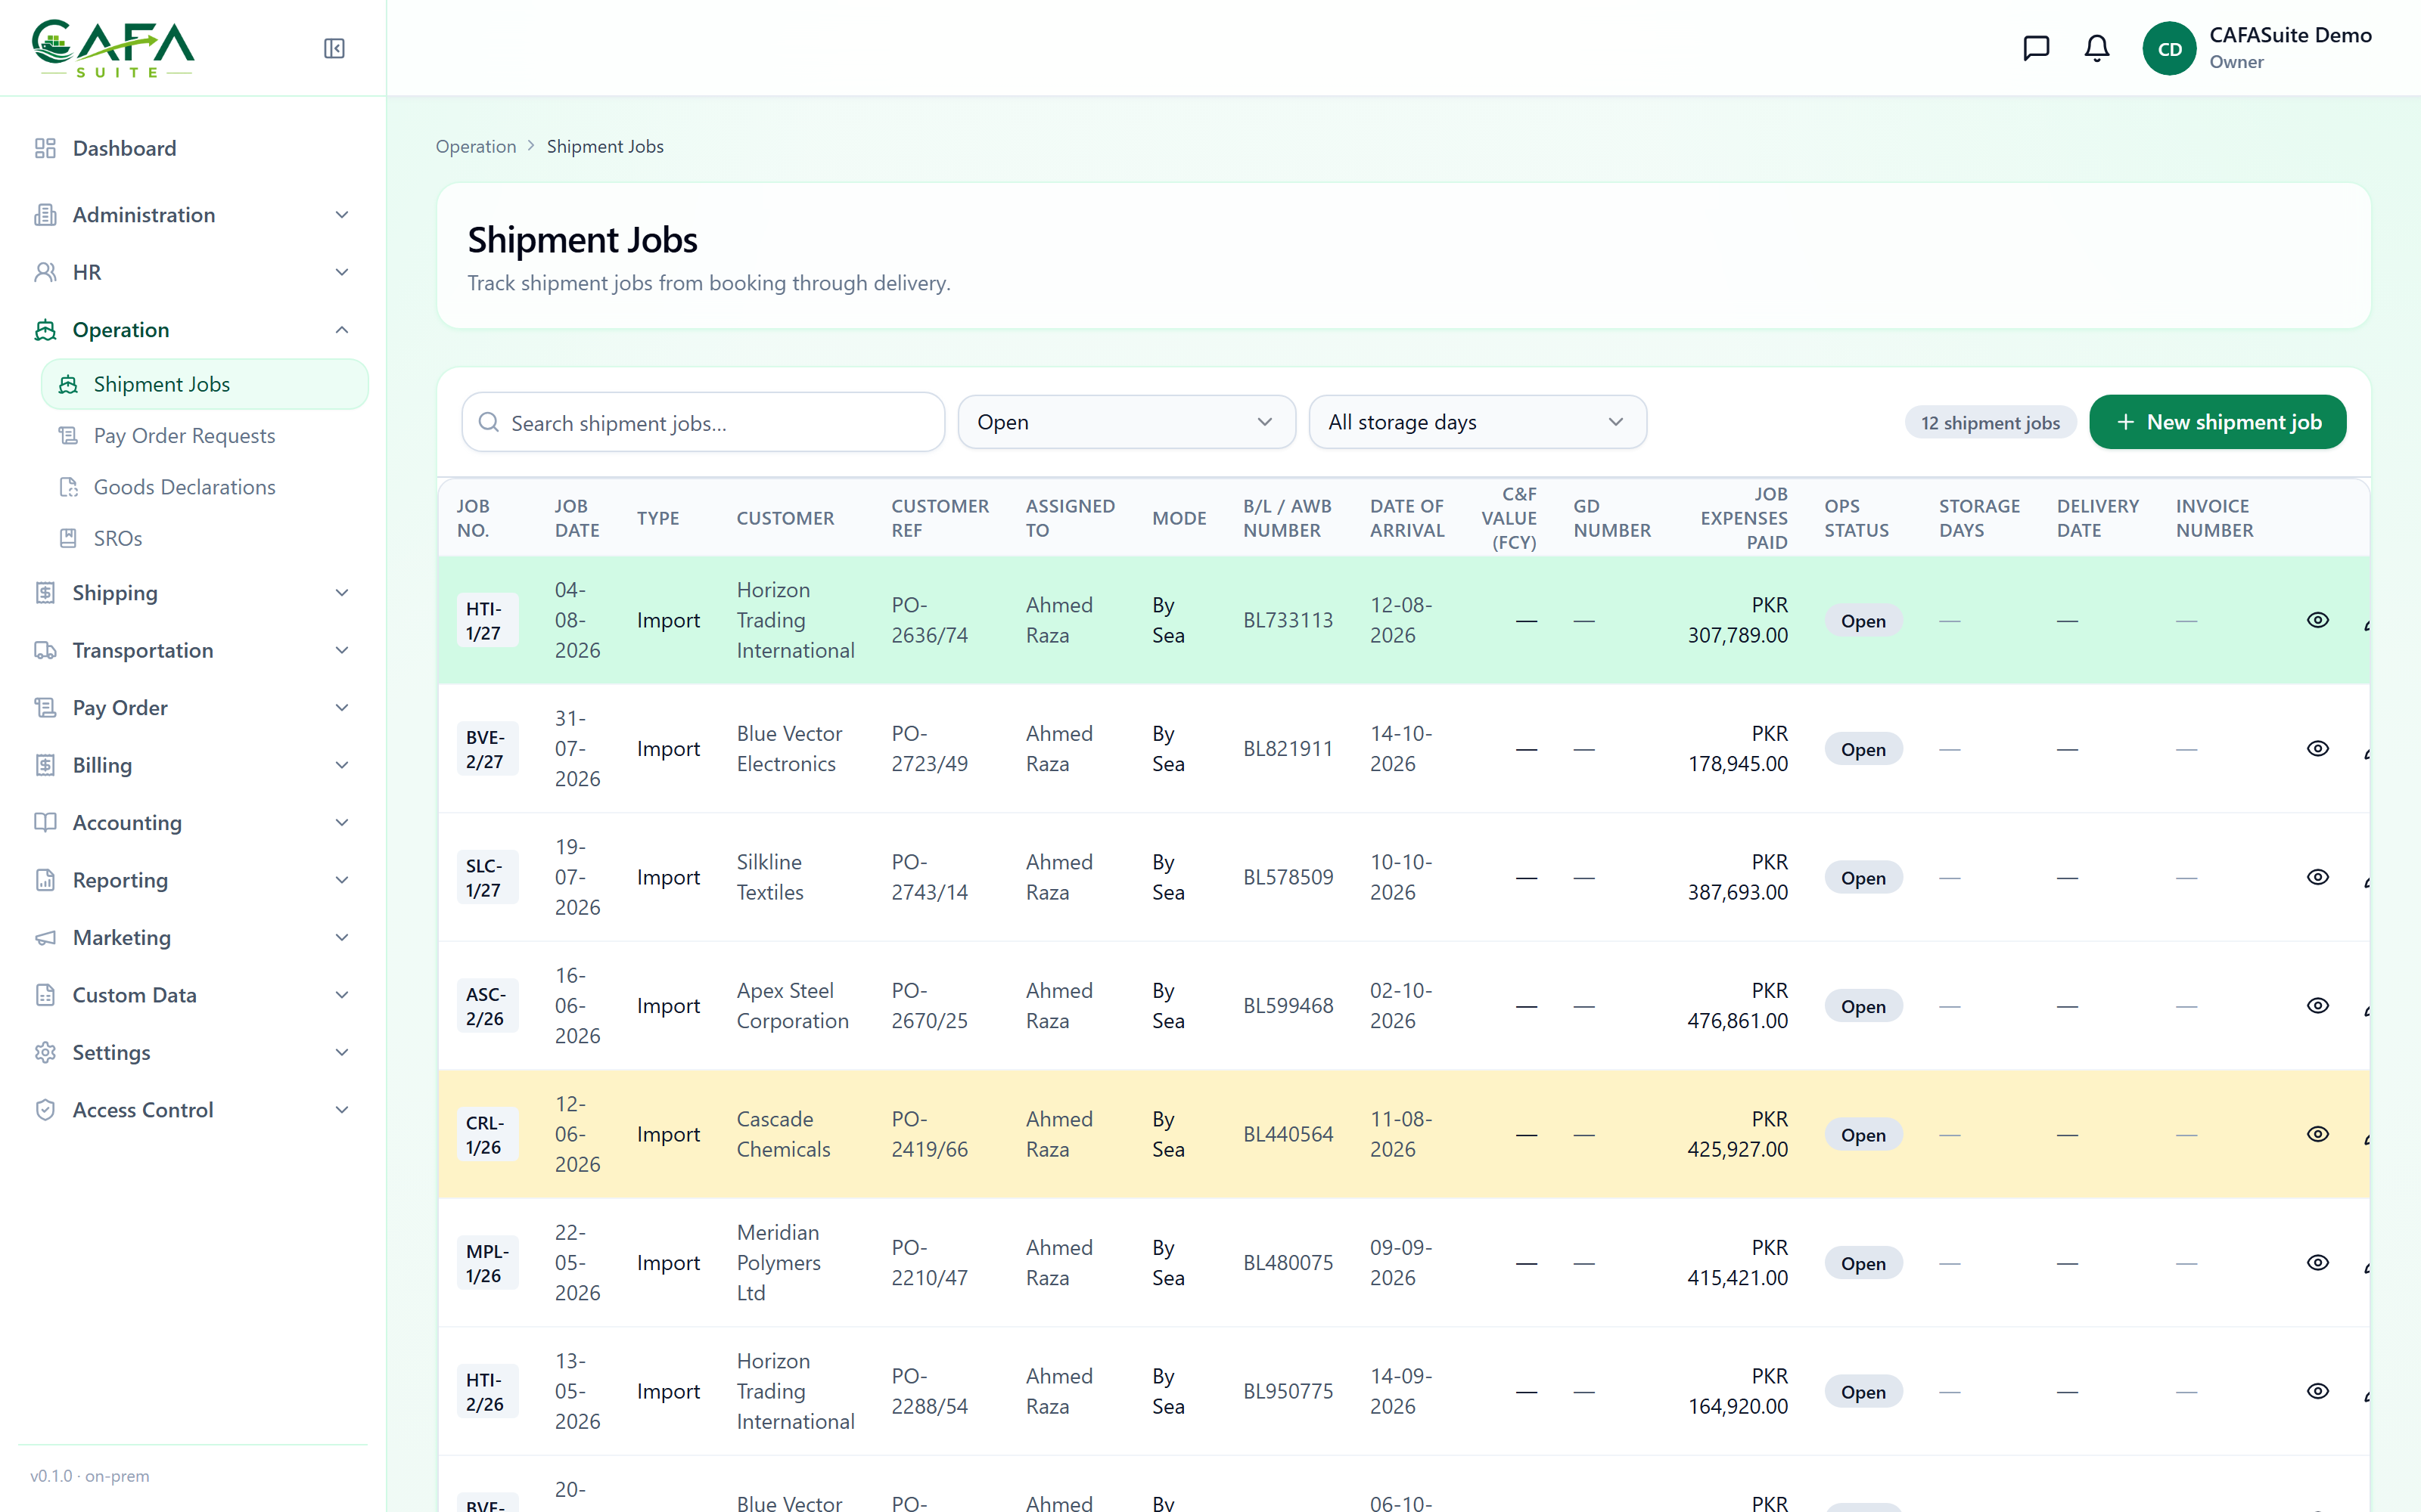
Task: Click version v0.1.0 on-prem text
Action: (x=90, y=1476)
